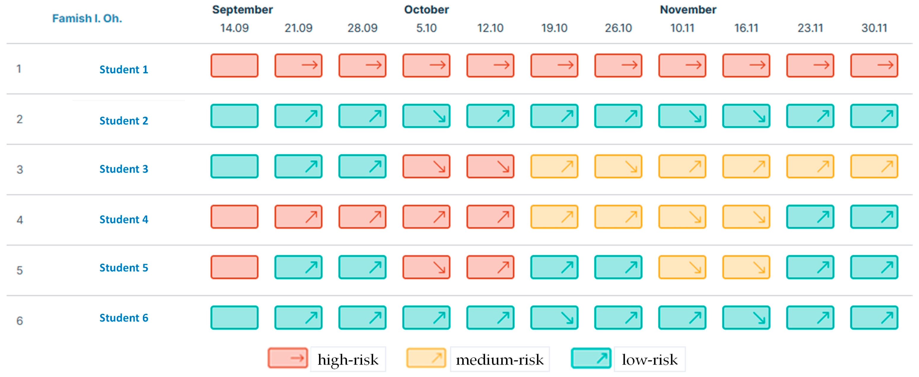Click Student 1 high-risk box for 14.09

234,66
